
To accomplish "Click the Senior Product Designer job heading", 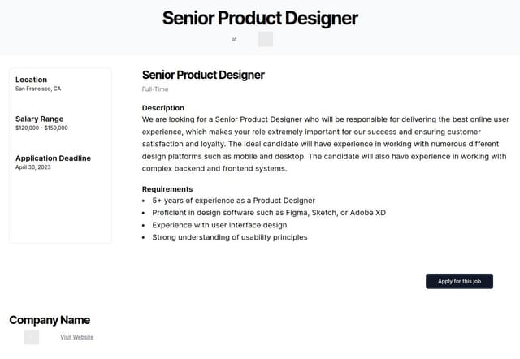I will pyautogui.click(x=203, y=75).
